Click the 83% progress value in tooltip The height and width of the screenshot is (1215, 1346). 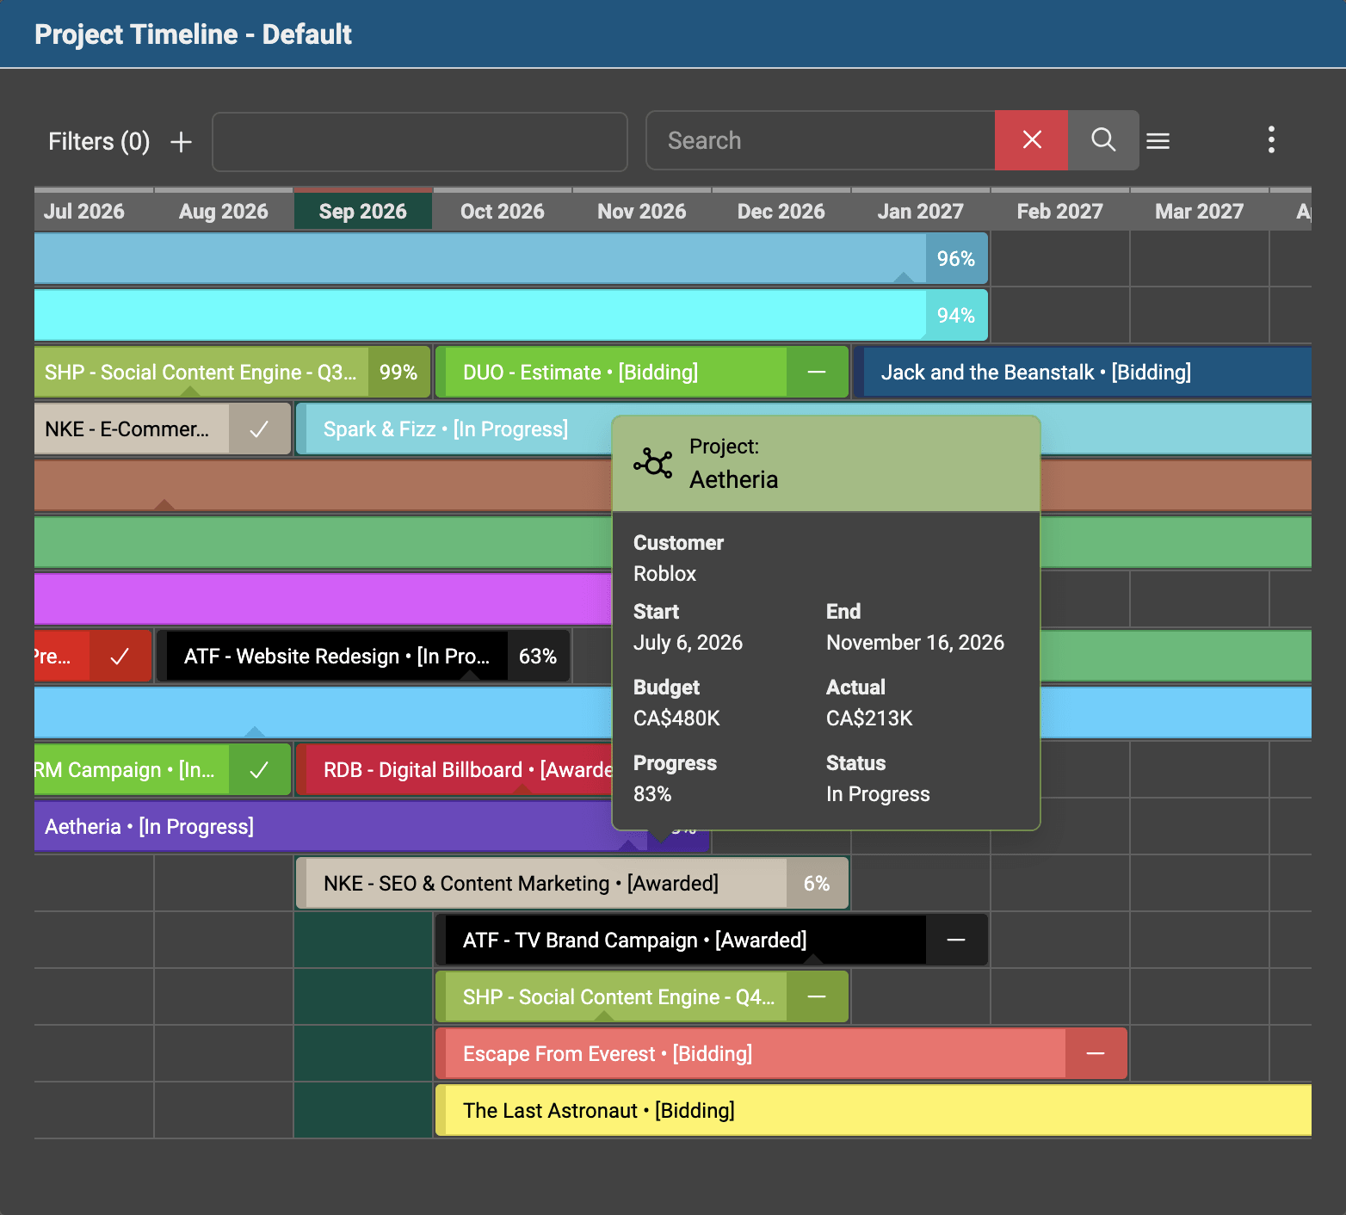pos(652,794)
